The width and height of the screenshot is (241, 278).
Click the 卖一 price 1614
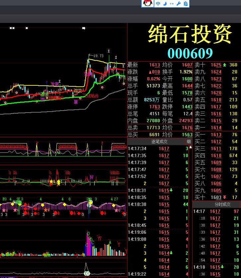point(216,128)
